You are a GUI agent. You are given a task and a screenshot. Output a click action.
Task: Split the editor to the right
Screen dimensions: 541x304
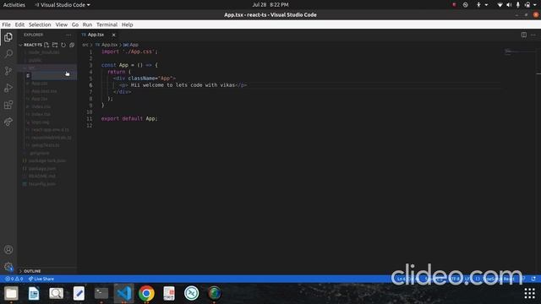[x=524, y=35]
